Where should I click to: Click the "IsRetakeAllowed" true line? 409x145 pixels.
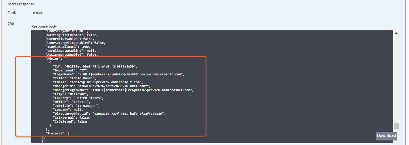coord(67,47)
